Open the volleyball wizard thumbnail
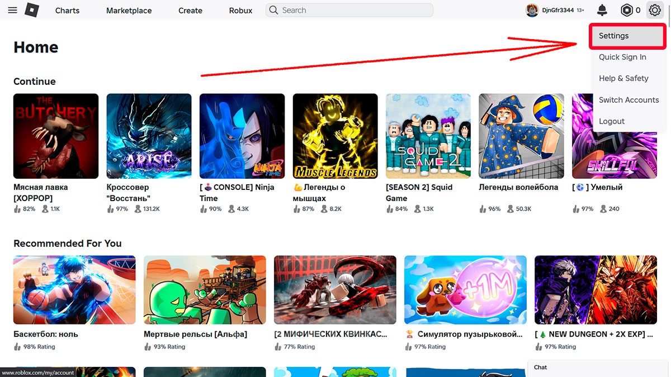671x377 pixels. tap(522, 136)
